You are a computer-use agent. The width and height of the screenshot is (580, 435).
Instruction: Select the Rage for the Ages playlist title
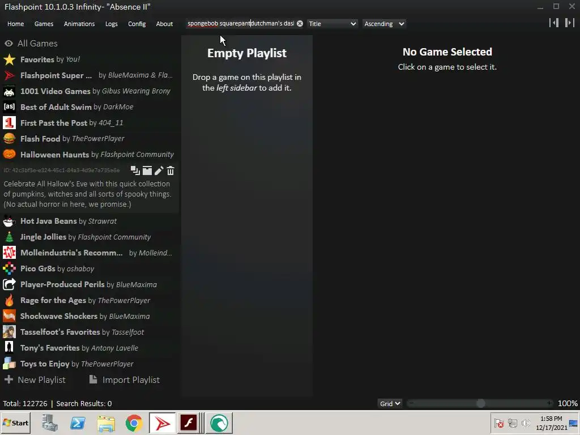tap(53, 300)
